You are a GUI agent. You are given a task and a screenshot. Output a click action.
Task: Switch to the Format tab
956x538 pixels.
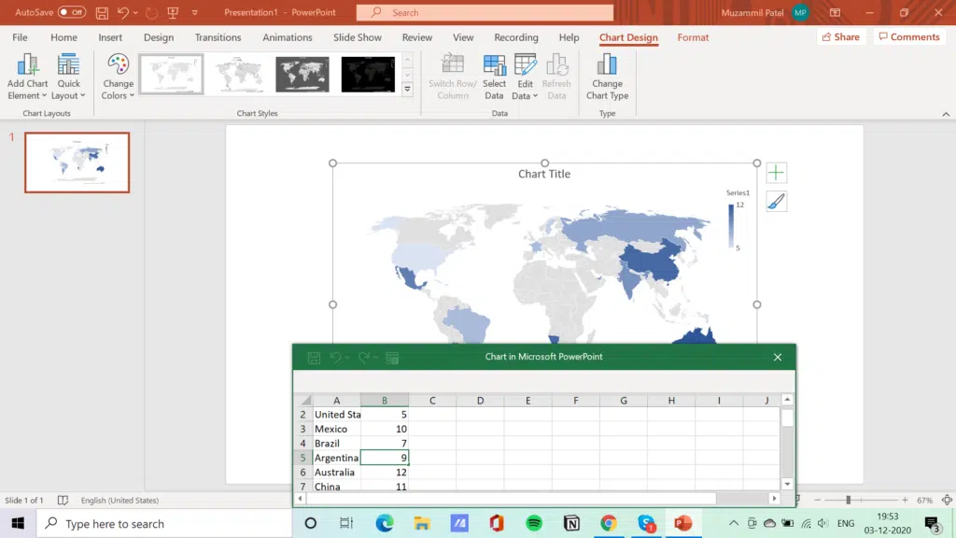click(x=693, y=37)
